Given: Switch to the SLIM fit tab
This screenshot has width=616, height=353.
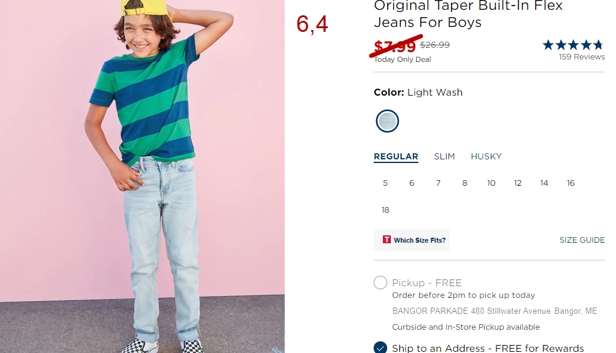Looking at the screenshot, I should (444, 156).
